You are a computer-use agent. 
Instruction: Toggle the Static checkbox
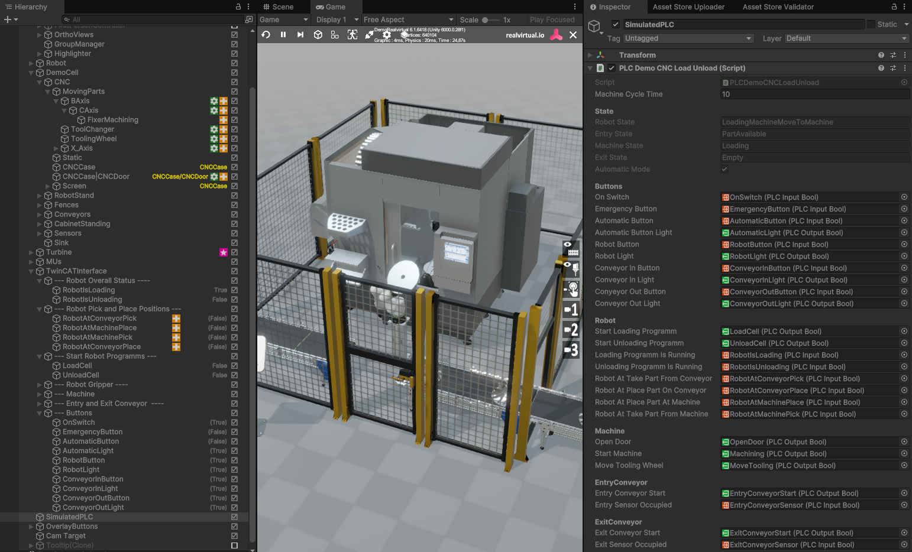[871, 24]
